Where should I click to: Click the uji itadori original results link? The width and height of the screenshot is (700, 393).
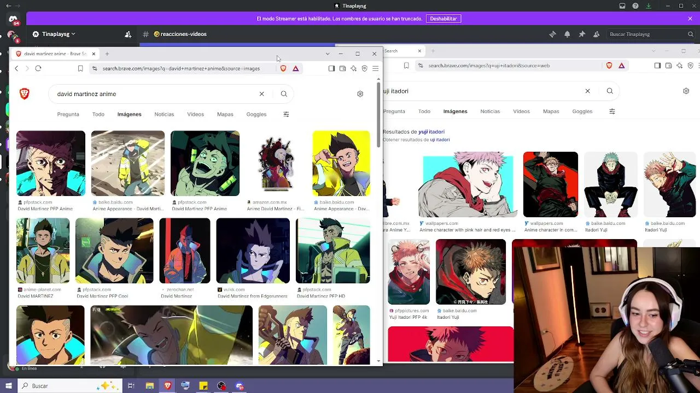click(x=440, y=140)
